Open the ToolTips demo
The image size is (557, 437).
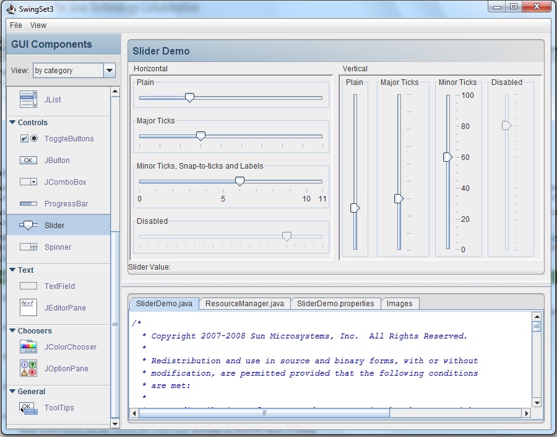pos(59,408)
